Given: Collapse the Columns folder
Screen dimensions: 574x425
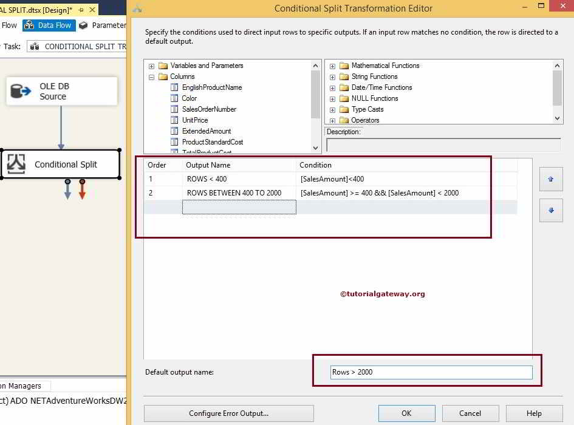Looking at the screenshot, I should point(151,76).
